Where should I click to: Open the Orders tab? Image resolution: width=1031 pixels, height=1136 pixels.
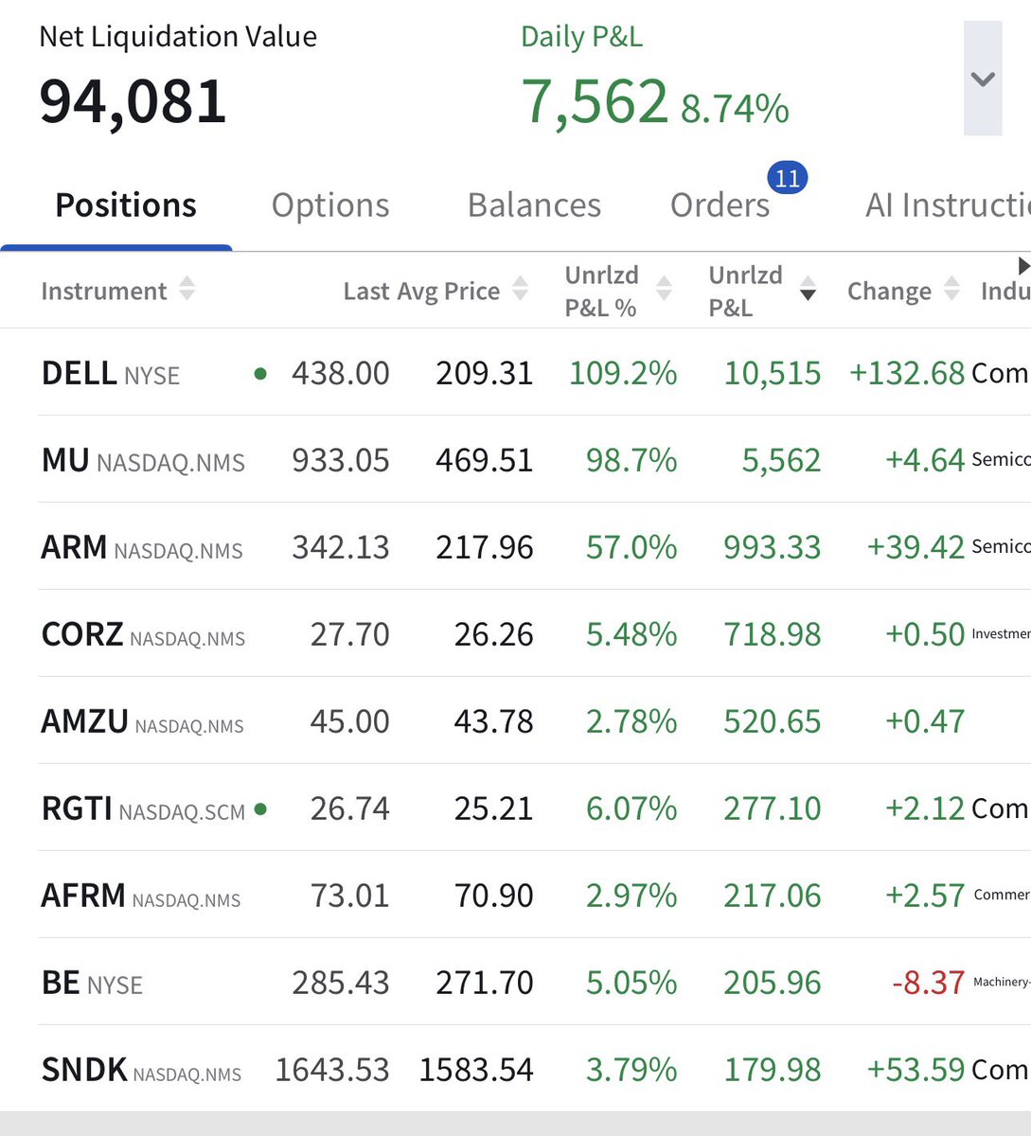point(720,205)
